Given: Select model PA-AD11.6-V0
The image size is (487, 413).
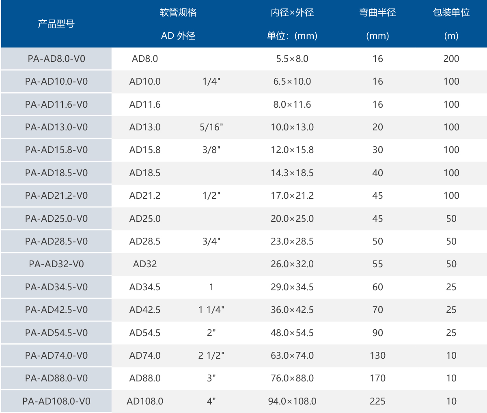Looking at the screenshot, I should point(56,104).
